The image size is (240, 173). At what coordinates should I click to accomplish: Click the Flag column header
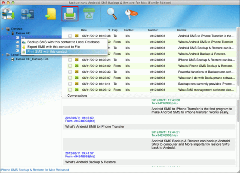point(115,30)
